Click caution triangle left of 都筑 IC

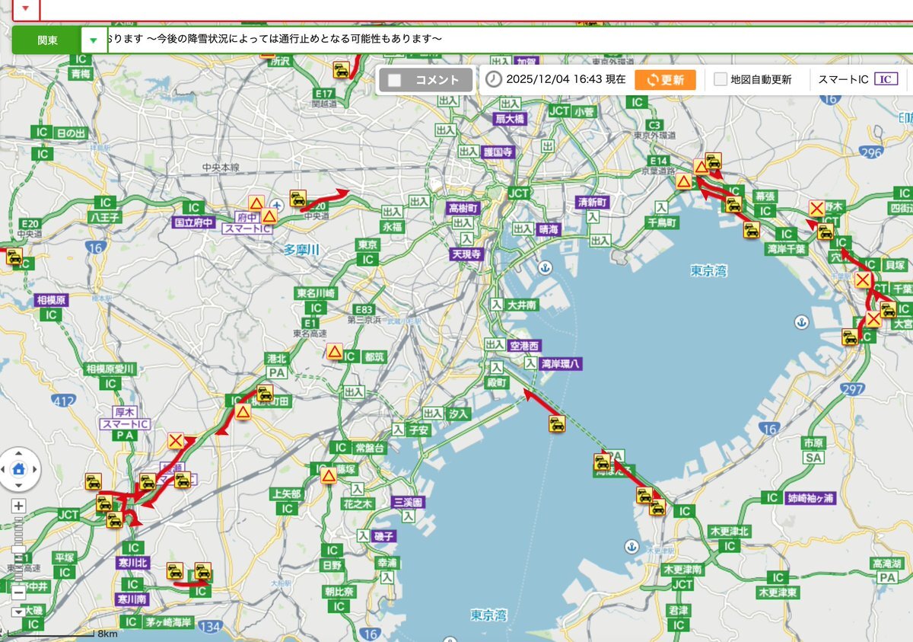coord(334,351)
